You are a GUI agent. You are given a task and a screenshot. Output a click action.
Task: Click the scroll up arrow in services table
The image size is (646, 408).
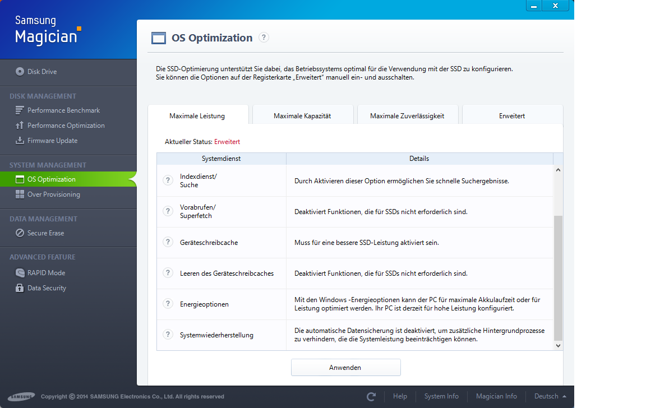click(x=559, y=170)
